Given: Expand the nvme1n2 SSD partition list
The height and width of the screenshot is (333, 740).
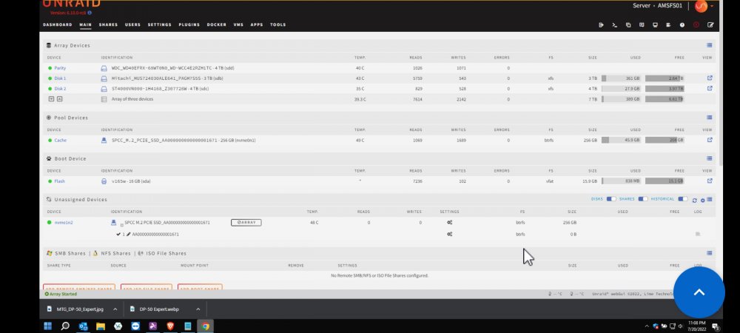Looking at the screenshot, I should [x=122, y=225].
